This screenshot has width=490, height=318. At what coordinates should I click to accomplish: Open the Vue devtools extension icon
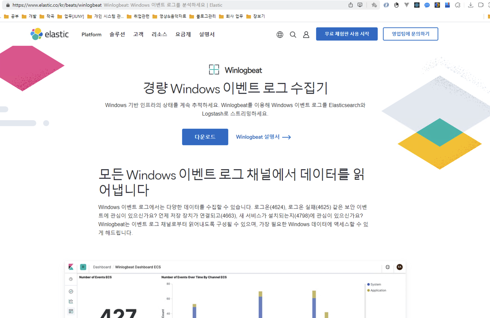tap(407, 5)
